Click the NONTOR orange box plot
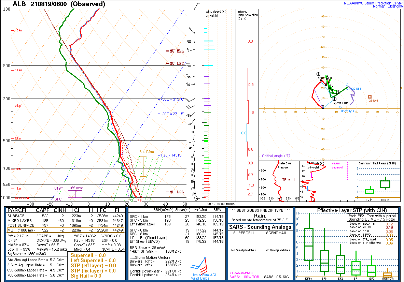The image size is (404, 282). pyautogui.click(x=387, y=273)
